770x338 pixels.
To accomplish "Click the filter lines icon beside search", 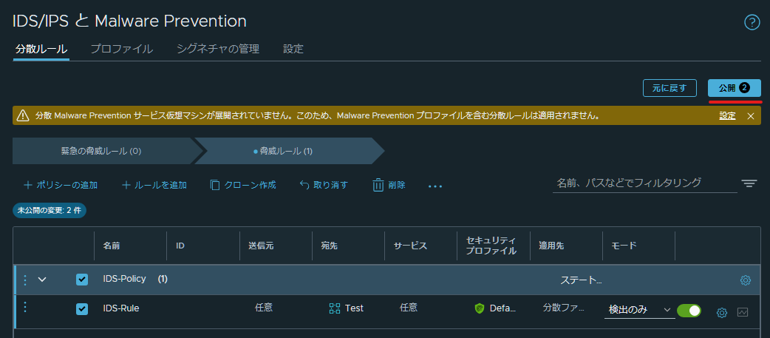I will [x=749, y=183].
